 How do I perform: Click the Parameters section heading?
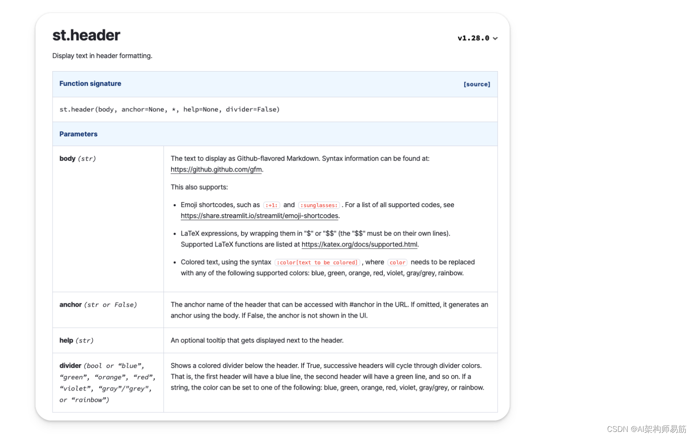coord(78,134)
